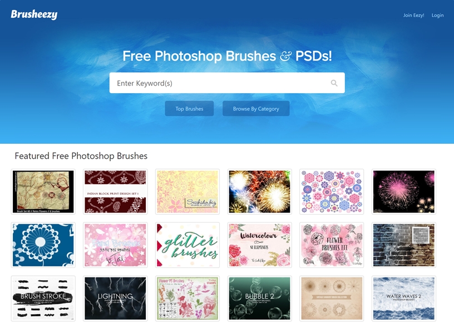The image size is (454, 323).
Task: Open the Brusheezy logo home link
Action: coord(34,14)
